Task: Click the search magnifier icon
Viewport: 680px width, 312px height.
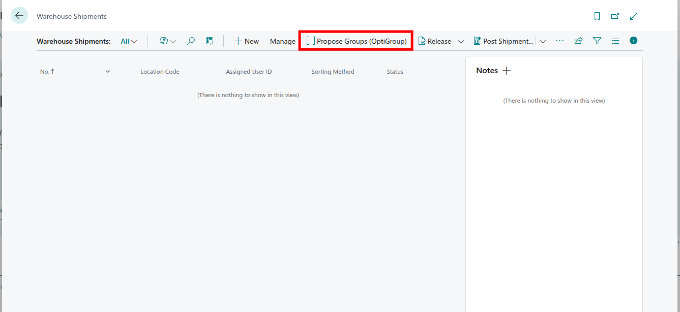Action: pos(191,41)
